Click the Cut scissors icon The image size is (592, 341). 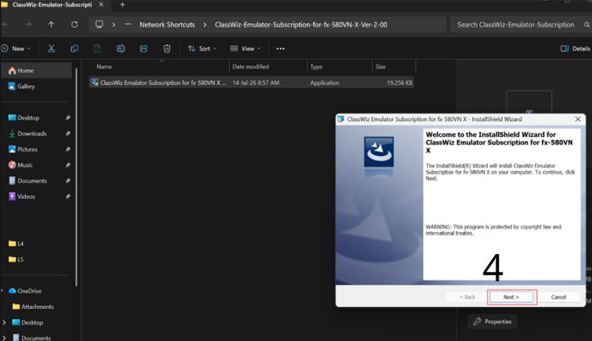(52, 48)
